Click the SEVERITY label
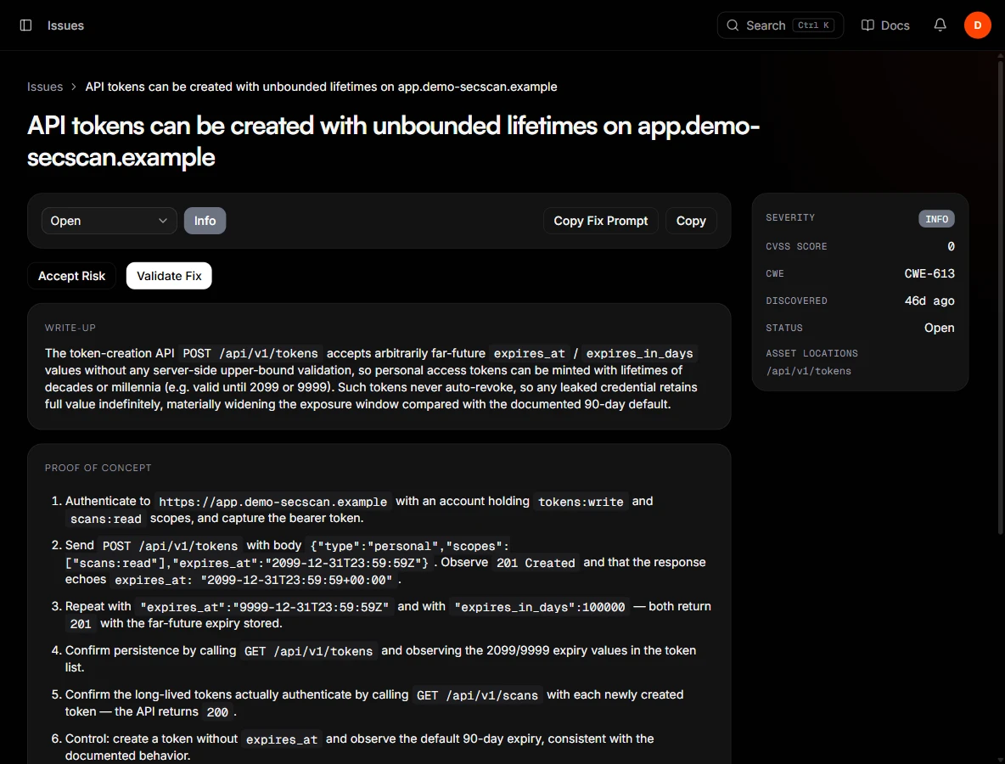1005x764 pixels. pos(790,217)
